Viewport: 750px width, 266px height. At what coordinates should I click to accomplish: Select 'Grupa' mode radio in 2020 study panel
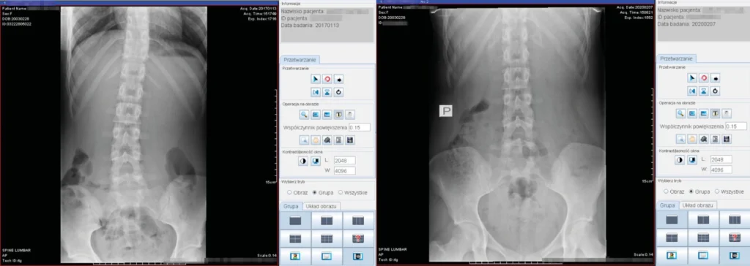pos(691,191)
